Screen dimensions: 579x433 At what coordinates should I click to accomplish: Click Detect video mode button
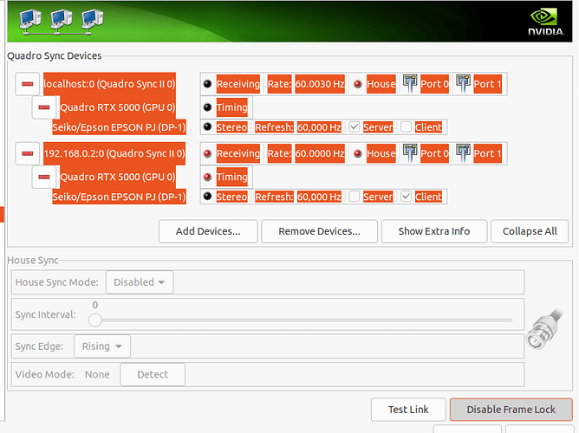(153, 374)
